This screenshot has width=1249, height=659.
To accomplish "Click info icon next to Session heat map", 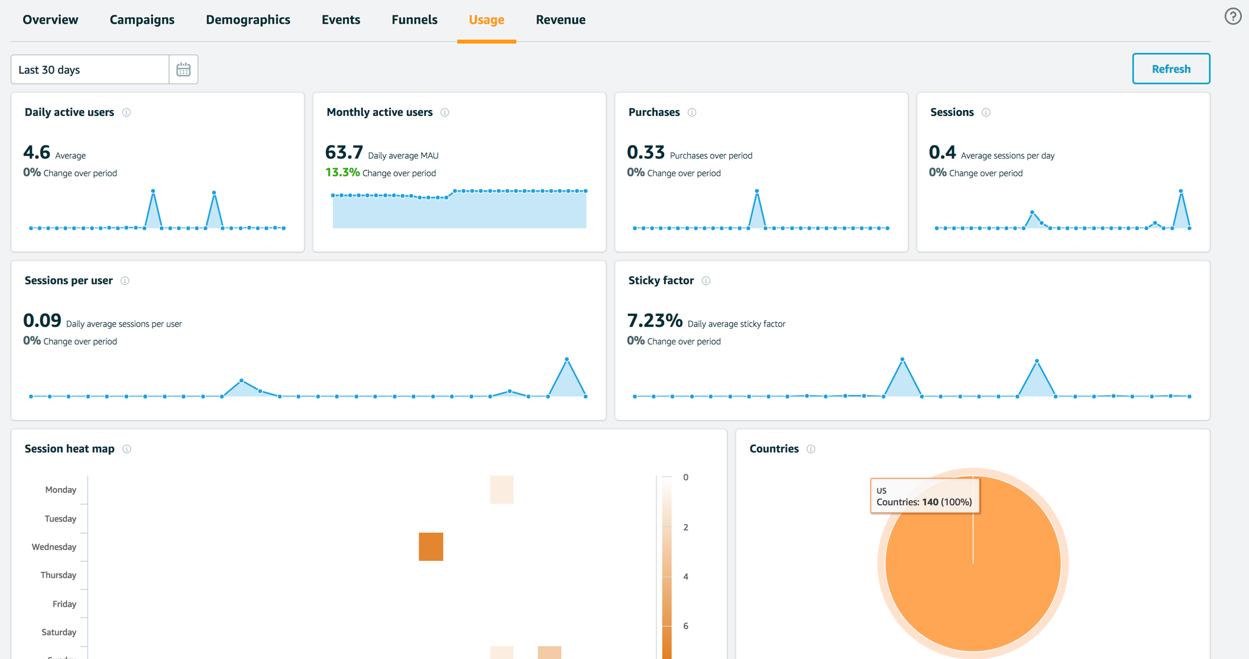I will coord(127,449).
